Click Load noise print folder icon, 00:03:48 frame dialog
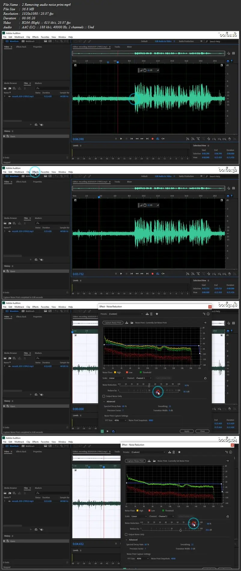 point(132,322)
